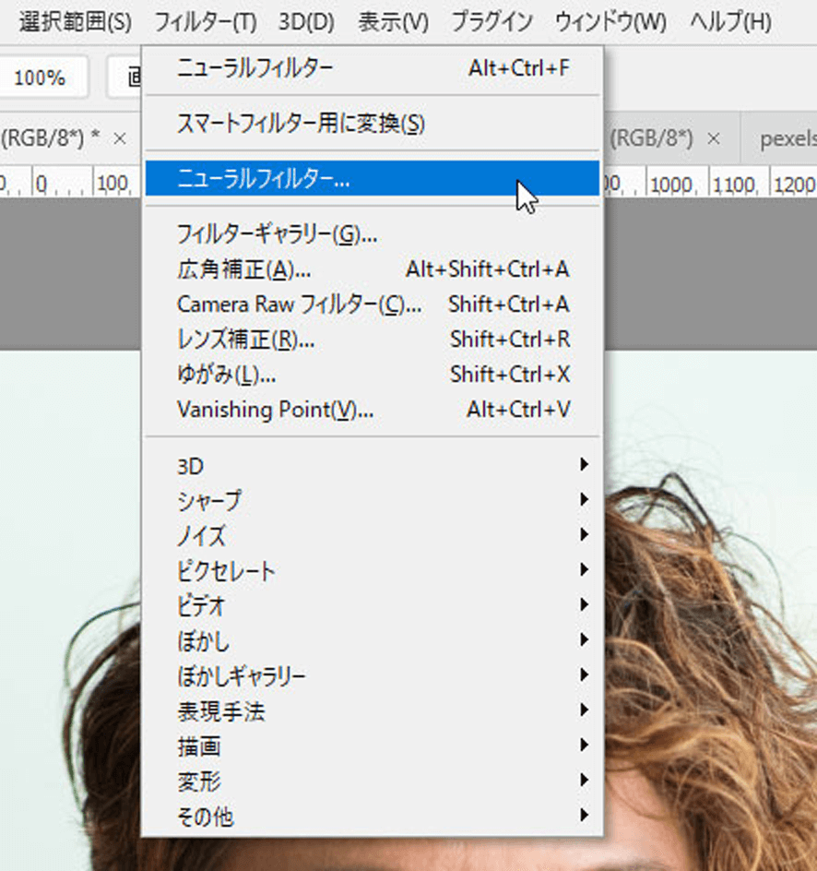This screenshot has height=871, width=817.
Task: Open the ヘルプ(H) menu
Action: pyautogui.click(x=730, y=22)
